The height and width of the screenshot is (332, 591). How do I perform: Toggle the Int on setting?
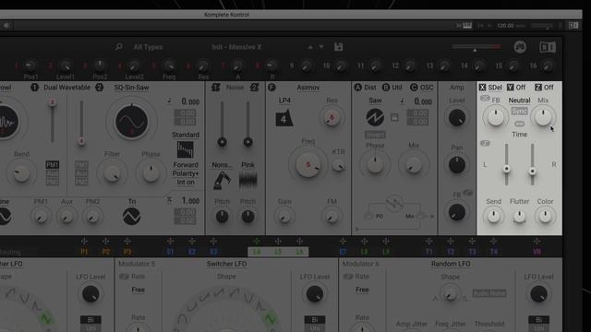pyautogui.click(x=186, y=183)
